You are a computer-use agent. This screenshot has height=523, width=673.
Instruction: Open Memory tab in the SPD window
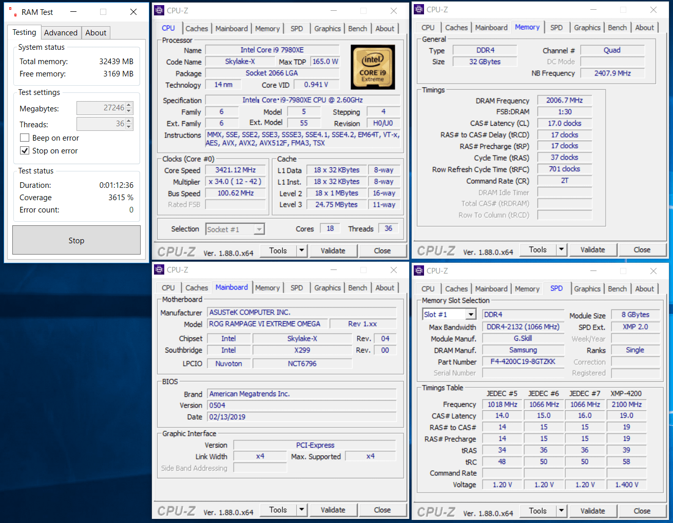(527, 289)
